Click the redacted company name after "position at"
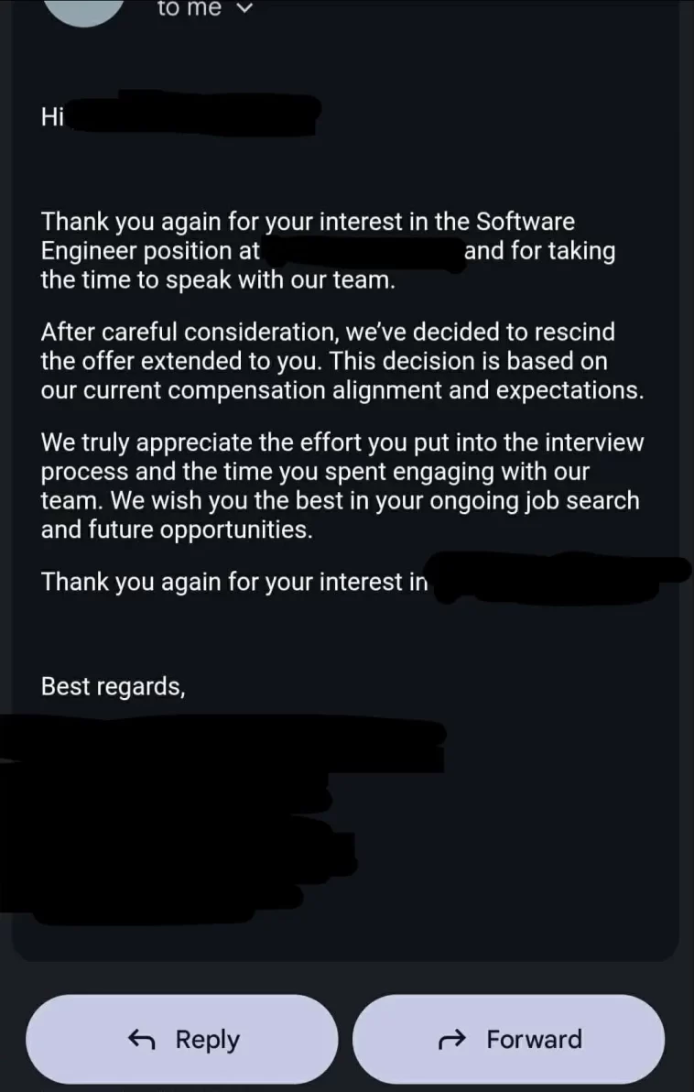 [x=362, y=251]
